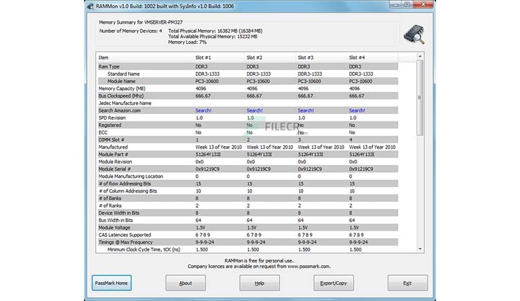
Task: Follow the Slot #3 Search! link
Action: [305, 111]
